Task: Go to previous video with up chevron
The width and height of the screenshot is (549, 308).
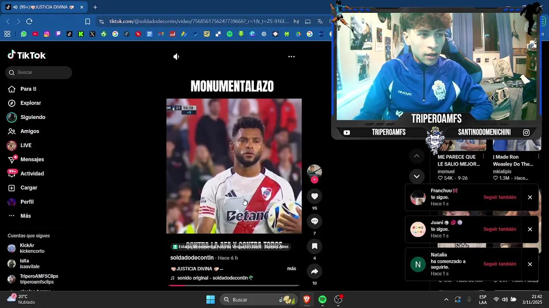Action: pos(416,156)
